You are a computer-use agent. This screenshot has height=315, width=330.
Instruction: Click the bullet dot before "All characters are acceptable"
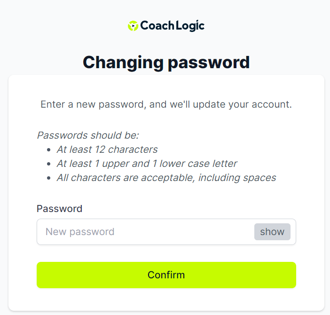[x=49, y=178]
